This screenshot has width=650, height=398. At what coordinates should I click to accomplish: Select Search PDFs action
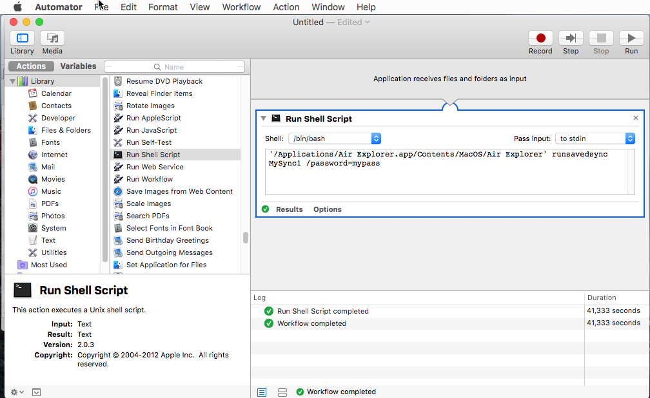pos(148,216)
